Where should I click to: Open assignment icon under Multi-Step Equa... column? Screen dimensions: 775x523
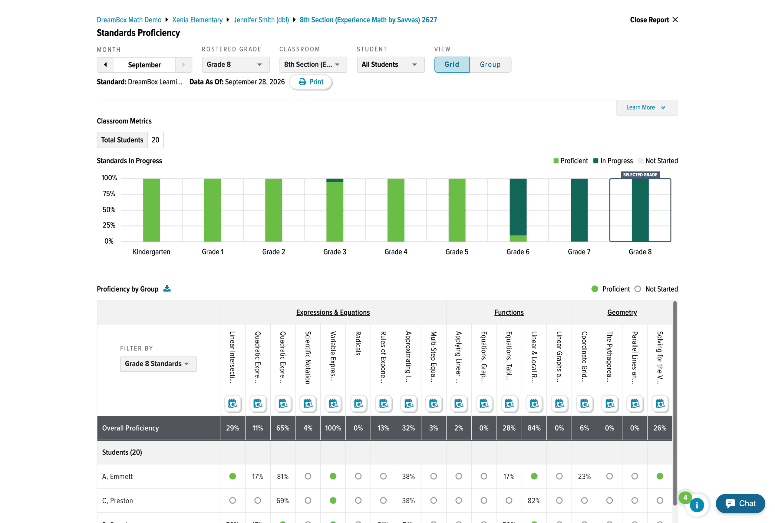click(x=434, y=404)
